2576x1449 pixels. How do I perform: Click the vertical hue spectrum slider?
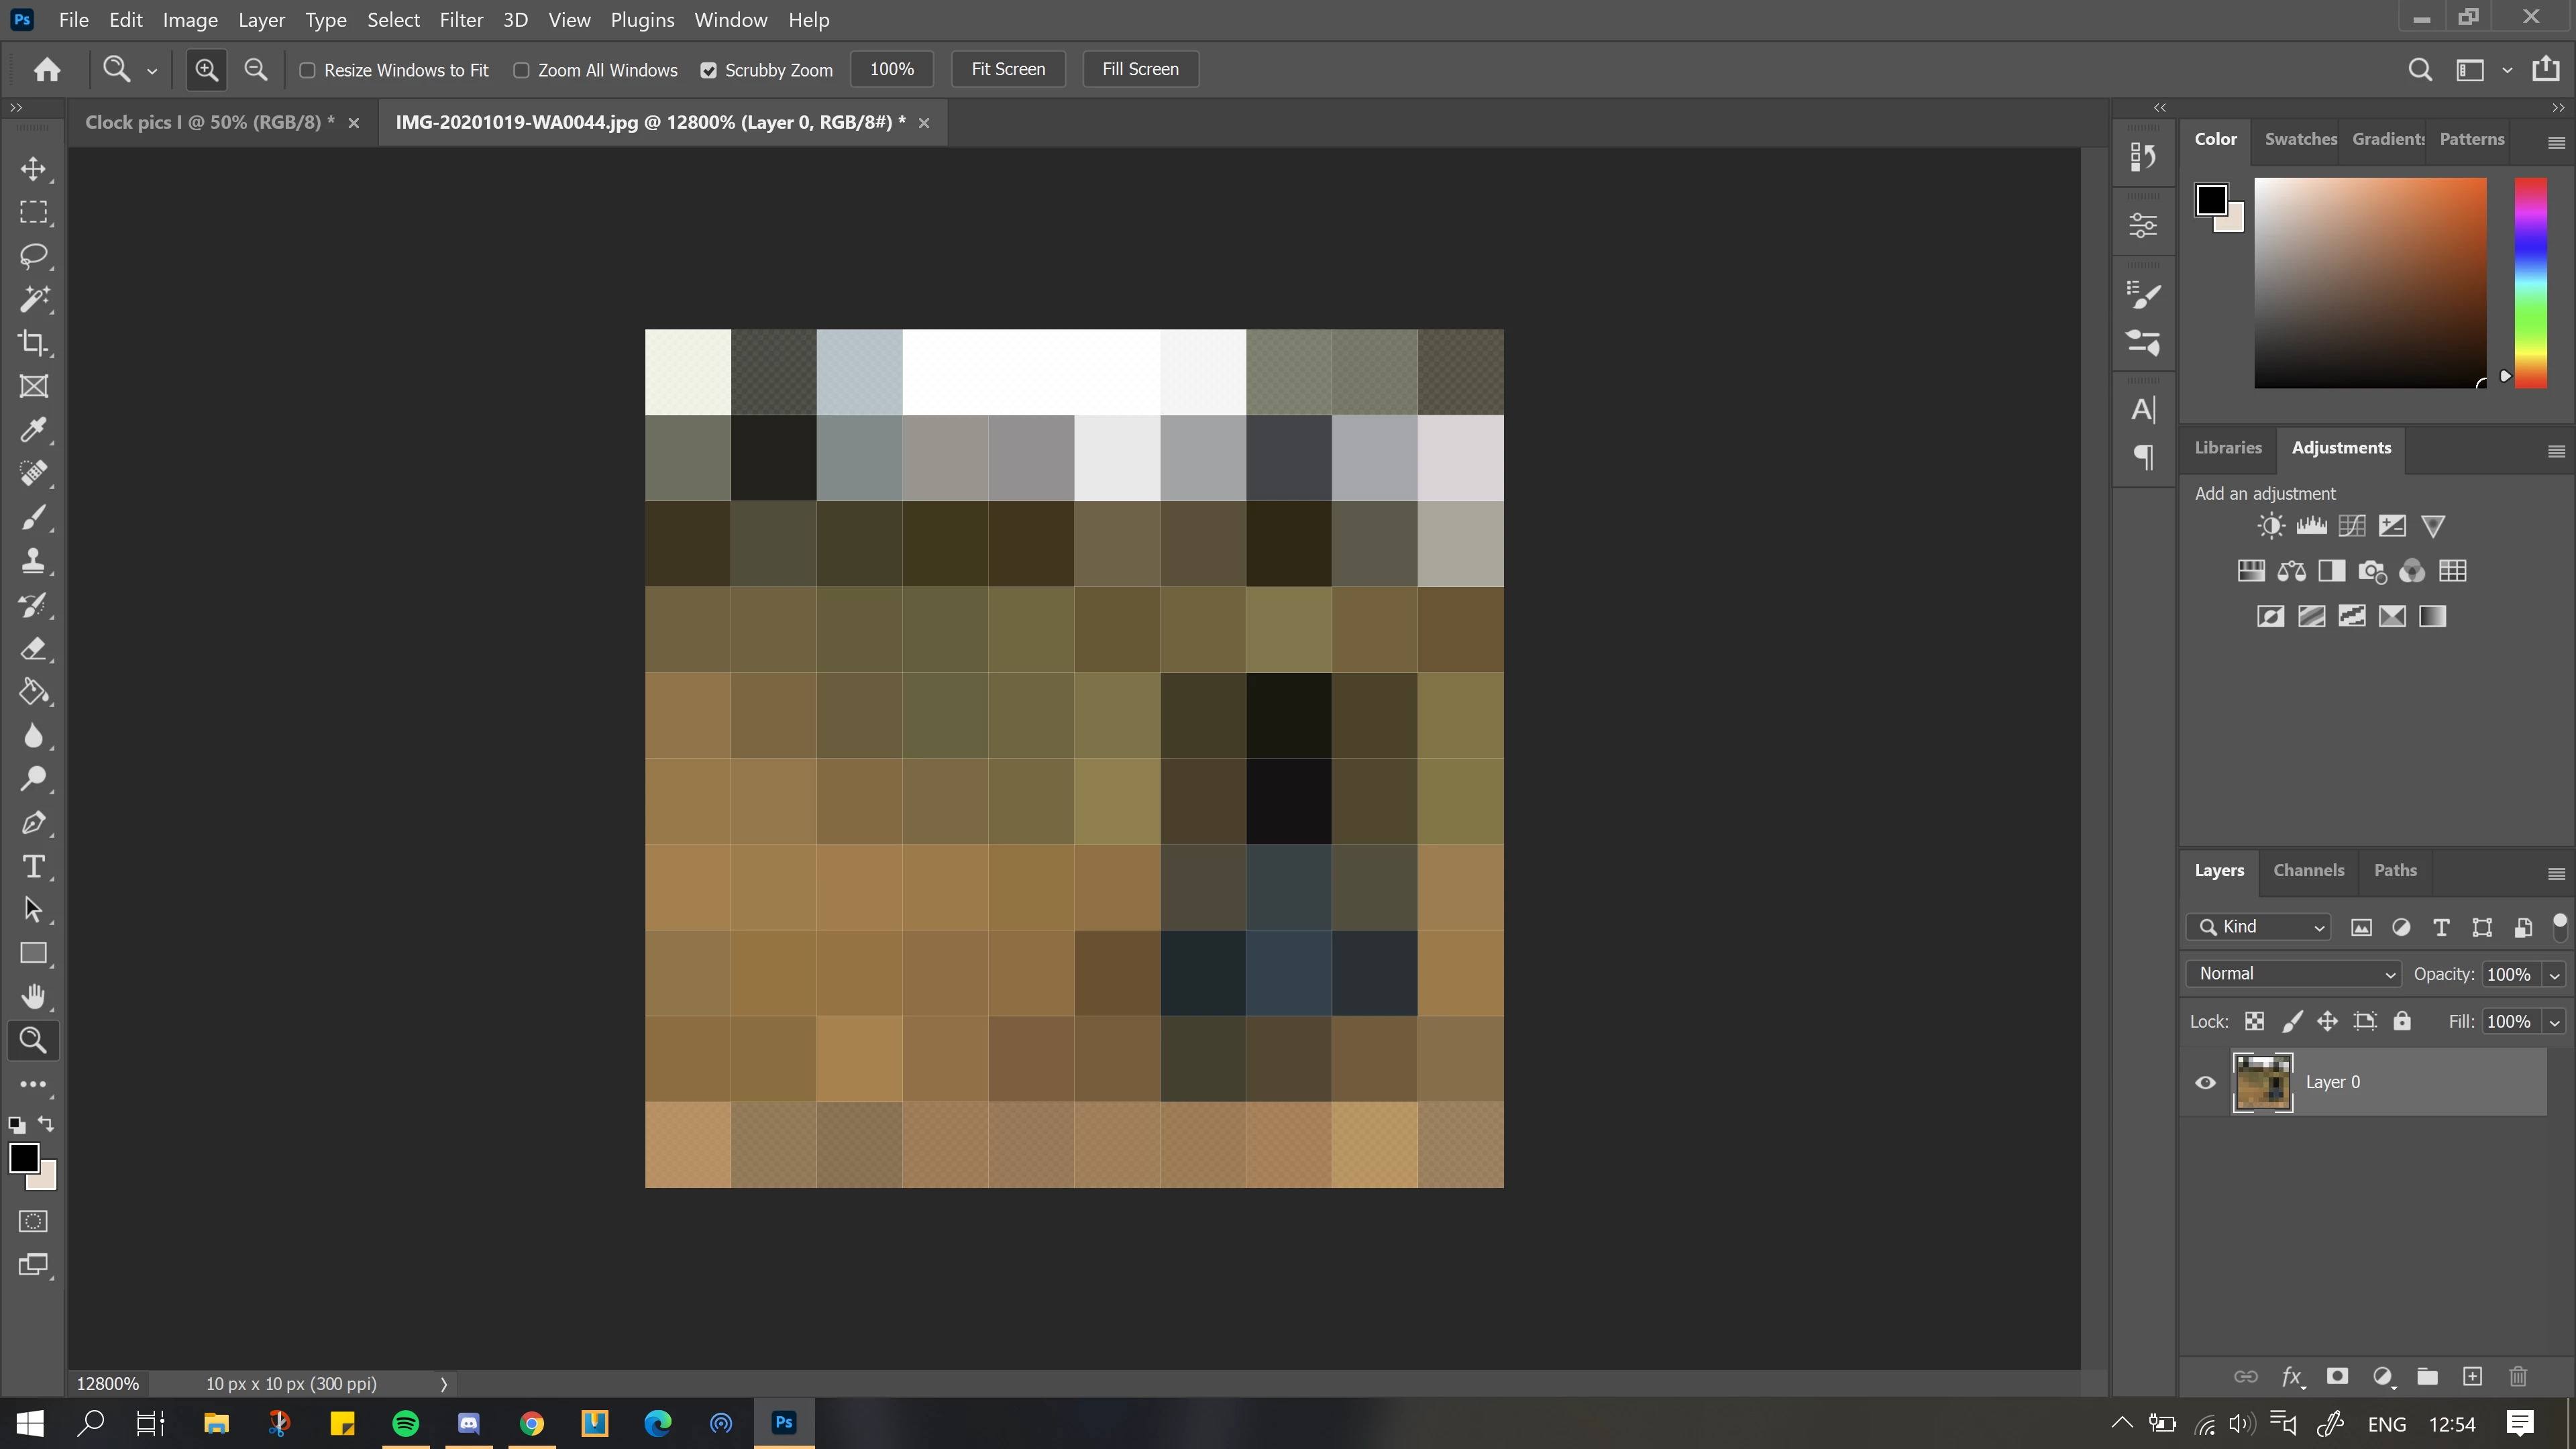point(2530,282)
